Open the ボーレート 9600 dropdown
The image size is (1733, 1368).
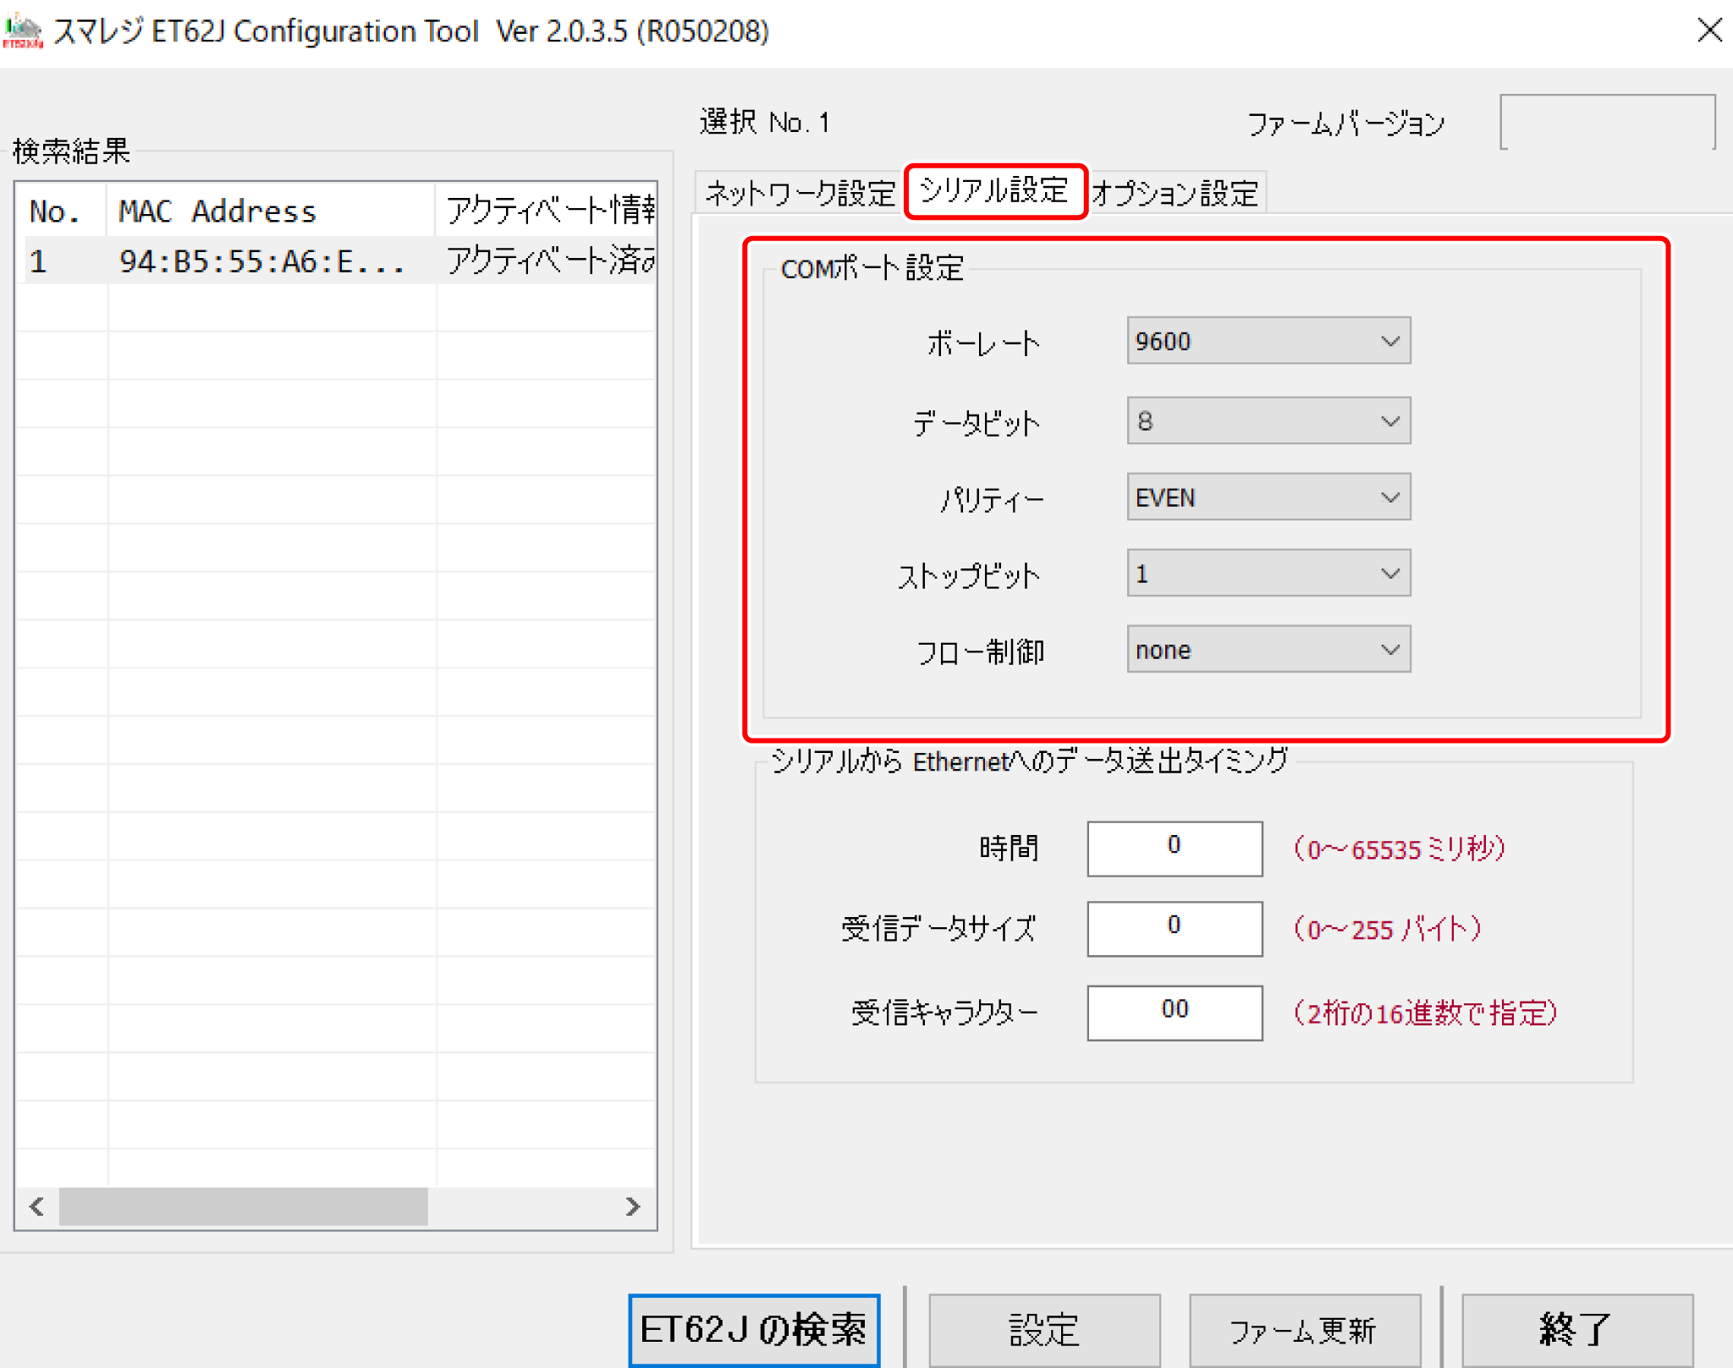pyautogui.click(x=1268, y=341)
